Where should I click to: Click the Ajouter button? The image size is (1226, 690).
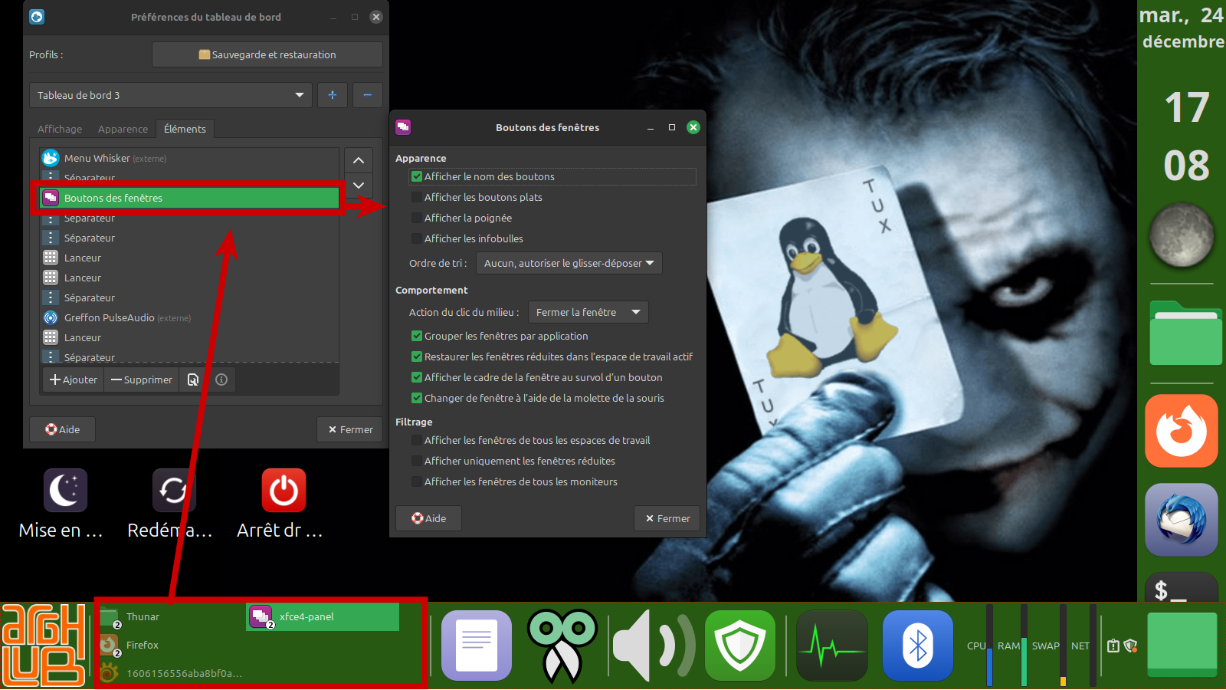(x=74, y=379)
